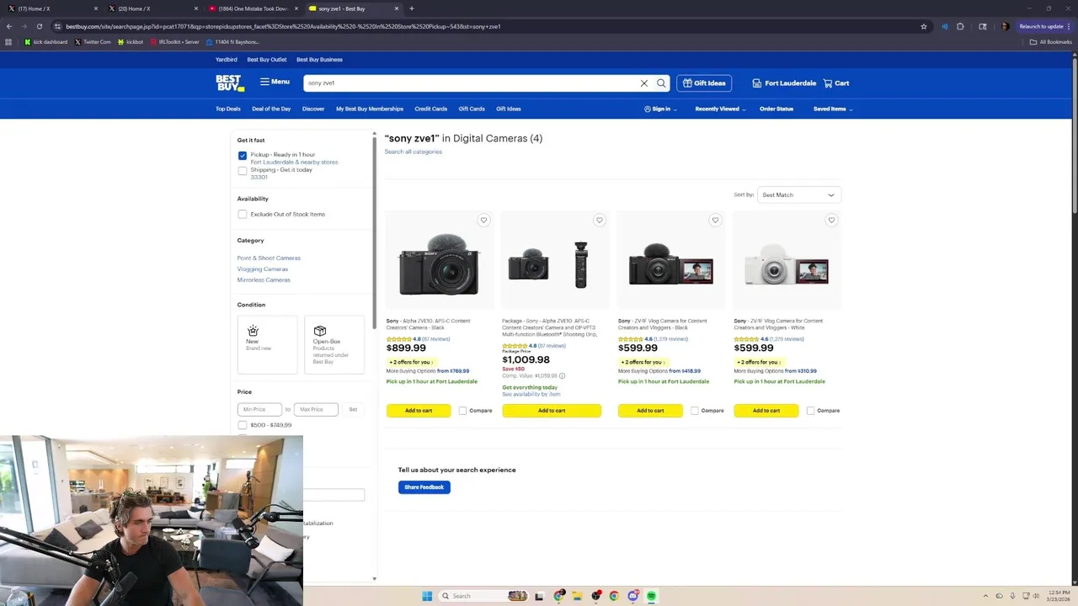
Task: Add the $899.99 Alpha ZVE10 to cart
Action: click(419, 411)
